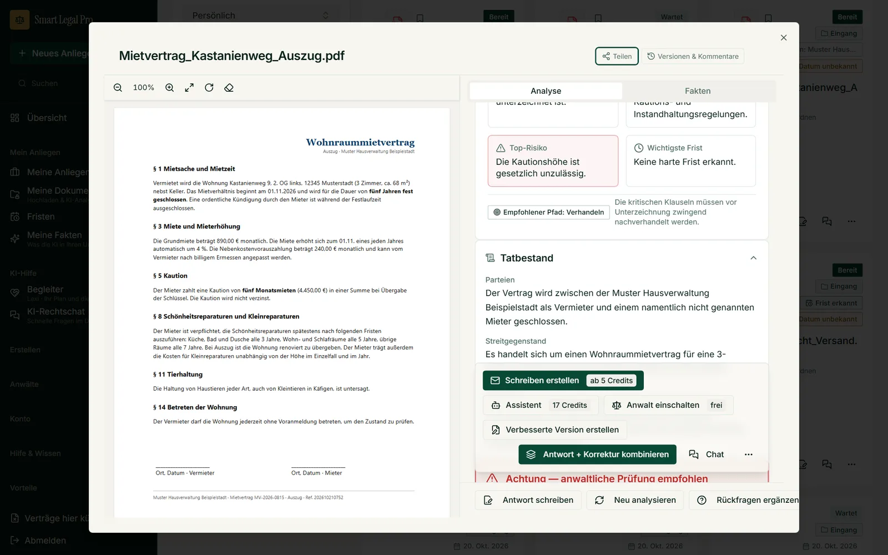Open Versionen & Kommentare
Screen dimensions: 888x555
click(x=693, y=56)
